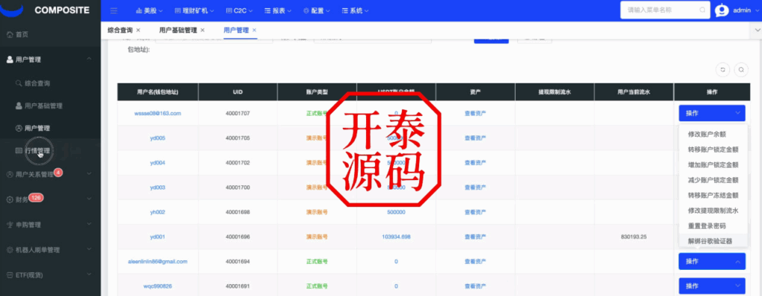Expand 机器人刷单管理 sidebar section
The height and width of the screenshot is (296, 762).
[x=89, y=250]
